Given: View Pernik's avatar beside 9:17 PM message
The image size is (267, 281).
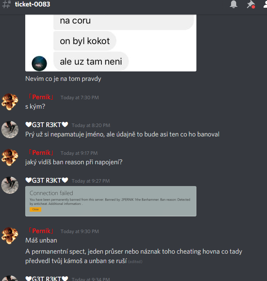Looking at the screenshot, I should pyautogui.click(x=10, y=157).
